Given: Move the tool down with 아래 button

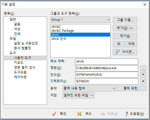Looking at the screenshot, I should (x=131, y=44).
